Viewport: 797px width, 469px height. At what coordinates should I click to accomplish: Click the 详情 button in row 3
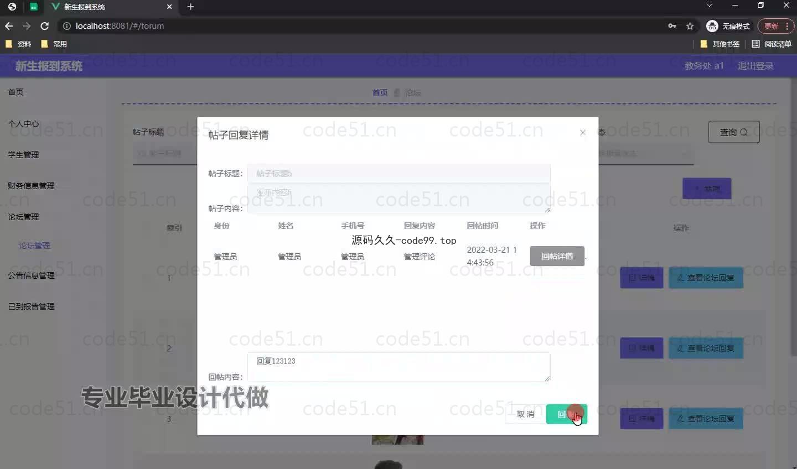point(641,419)
